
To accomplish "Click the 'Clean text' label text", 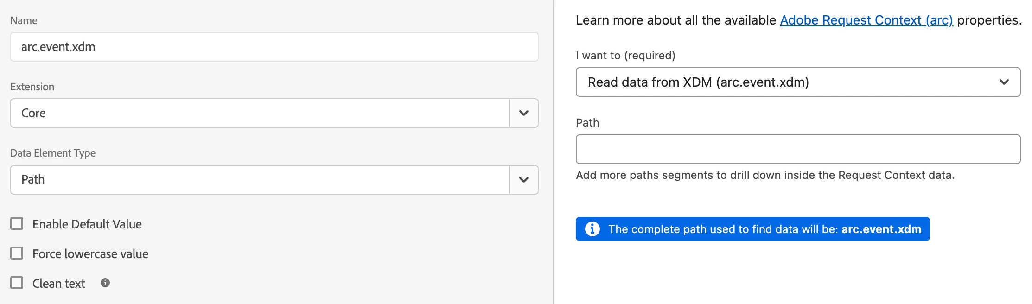I will [x=59, y=284].
